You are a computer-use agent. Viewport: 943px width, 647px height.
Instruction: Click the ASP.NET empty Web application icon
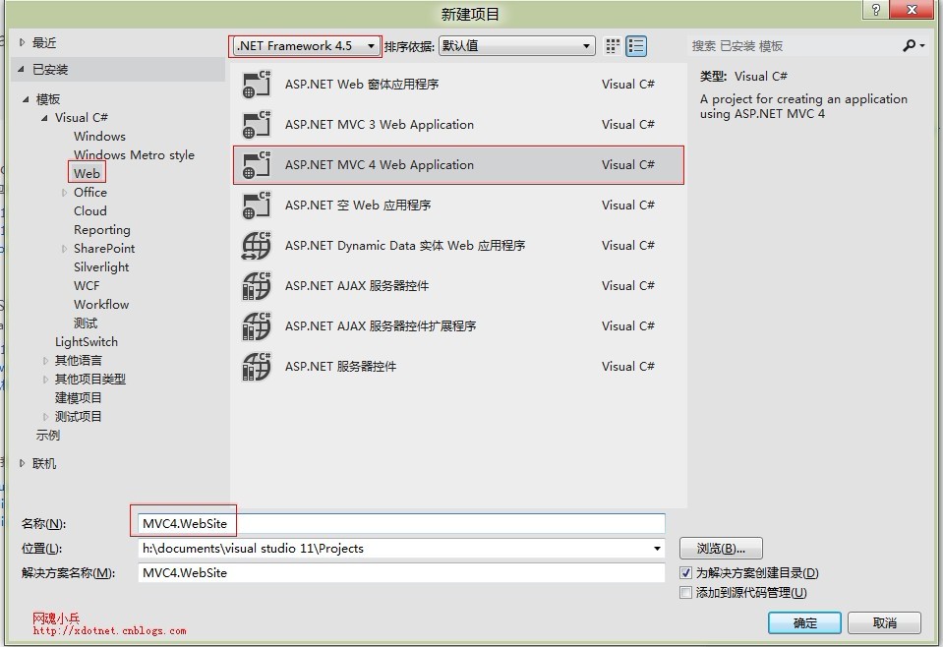pos(257,206)
